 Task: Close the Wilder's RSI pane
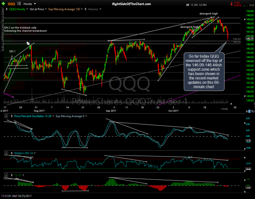pos(6,153)
